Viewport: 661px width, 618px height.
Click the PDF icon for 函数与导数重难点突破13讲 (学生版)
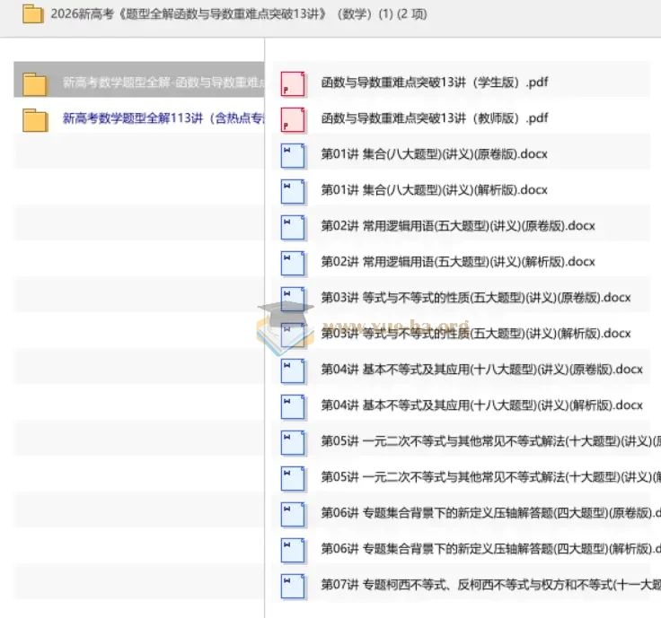coord(293,83)
